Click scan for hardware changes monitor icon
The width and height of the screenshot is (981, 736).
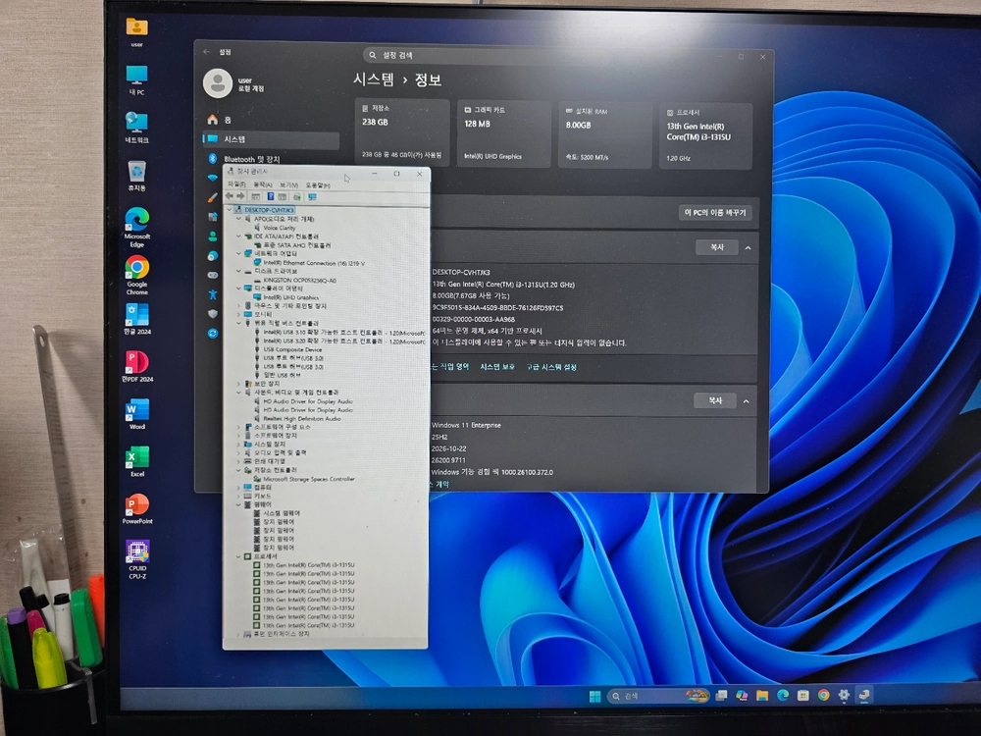(x=312, y=196)
